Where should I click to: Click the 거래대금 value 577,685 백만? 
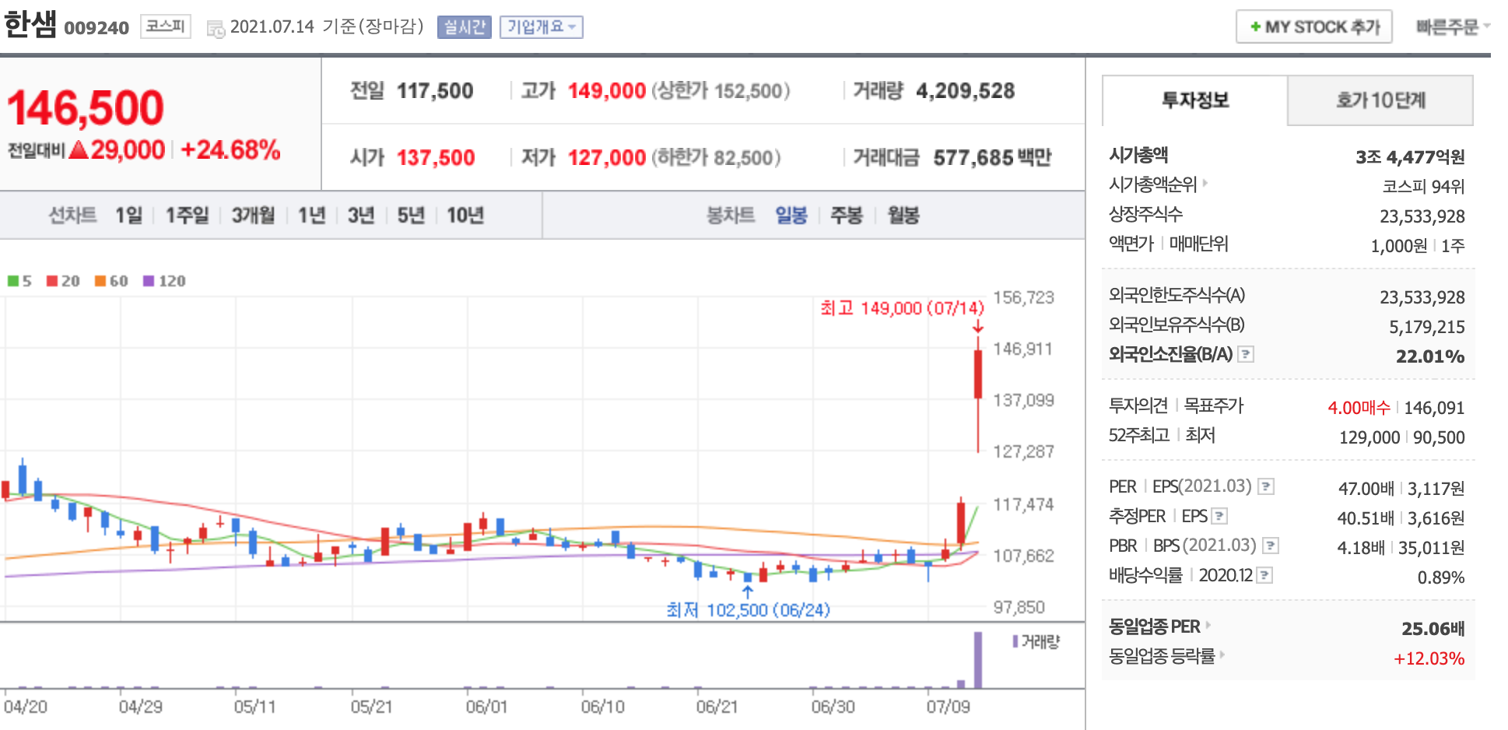993,158
